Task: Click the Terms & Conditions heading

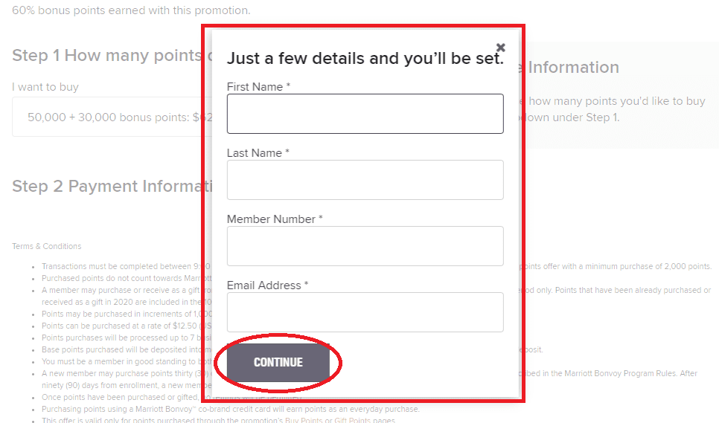Action: click(x=47, y=246)
